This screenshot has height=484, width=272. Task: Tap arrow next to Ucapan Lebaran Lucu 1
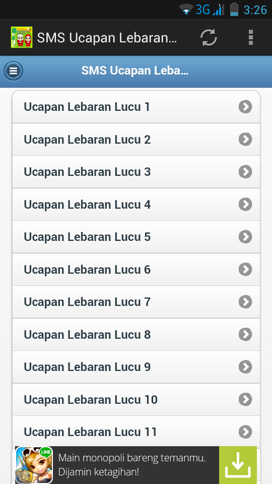[245, 107]
